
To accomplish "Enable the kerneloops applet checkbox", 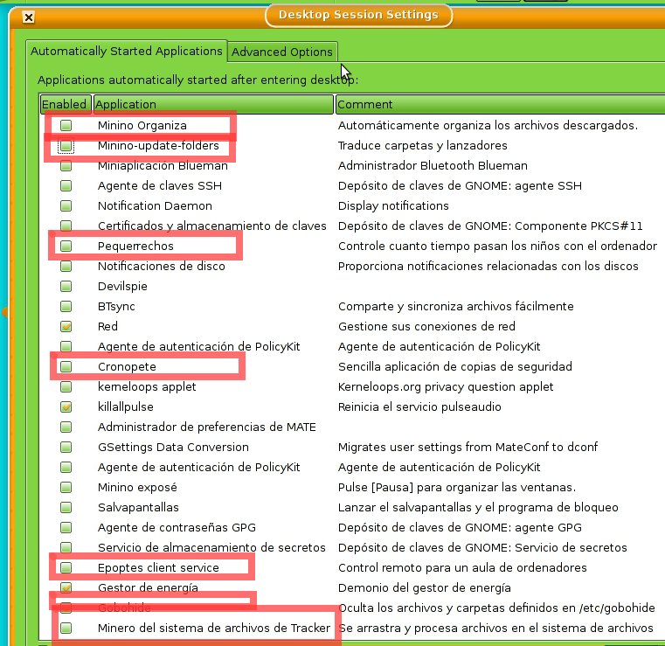I will tap(66, 387).
